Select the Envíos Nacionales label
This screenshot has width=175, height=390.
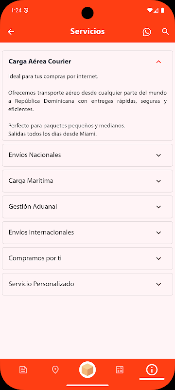tap(35, 155)
